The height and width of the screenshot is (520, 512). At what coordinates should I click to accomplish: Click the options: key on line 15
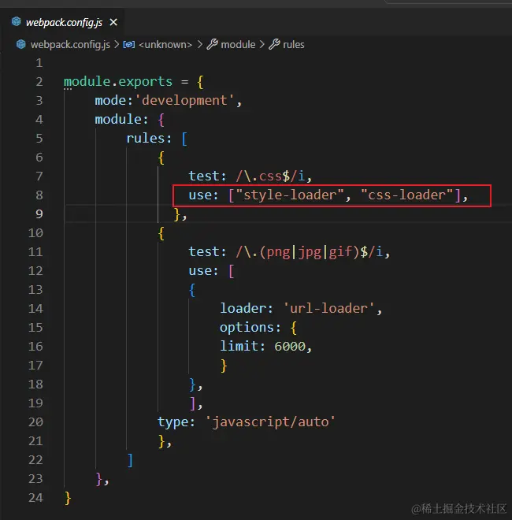point(250,328)
